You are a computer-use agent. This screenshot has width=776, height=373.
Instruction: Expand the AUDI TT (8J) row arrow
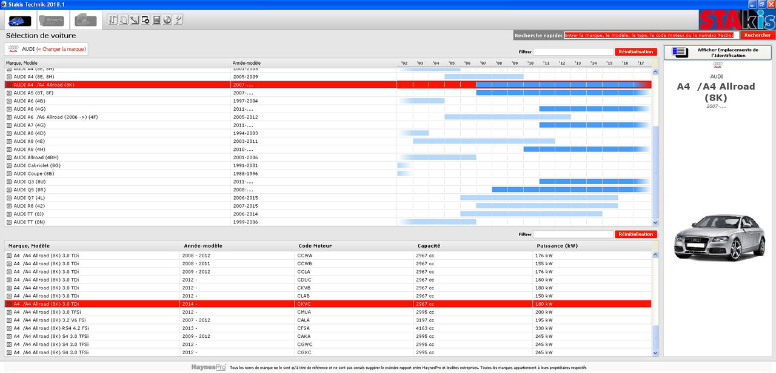click(x=9, y=214)
